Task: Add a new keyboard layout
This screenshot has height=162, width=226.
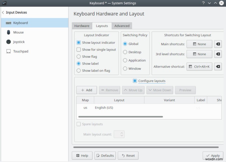Action: 87,90
